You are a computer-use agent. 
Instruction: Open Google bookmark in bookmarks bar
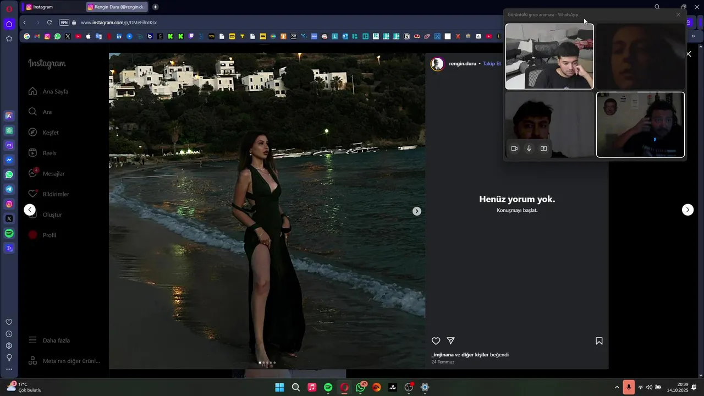[x=26, y=36]
